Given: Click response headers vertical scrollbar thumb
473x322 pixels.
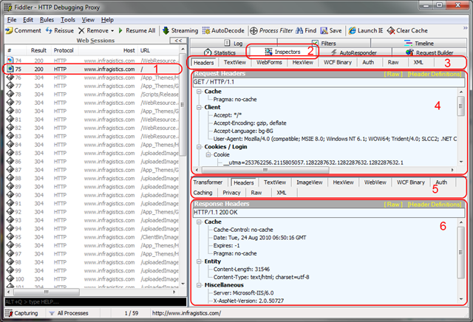Looking at the screenshot, I should coord(460,252).
